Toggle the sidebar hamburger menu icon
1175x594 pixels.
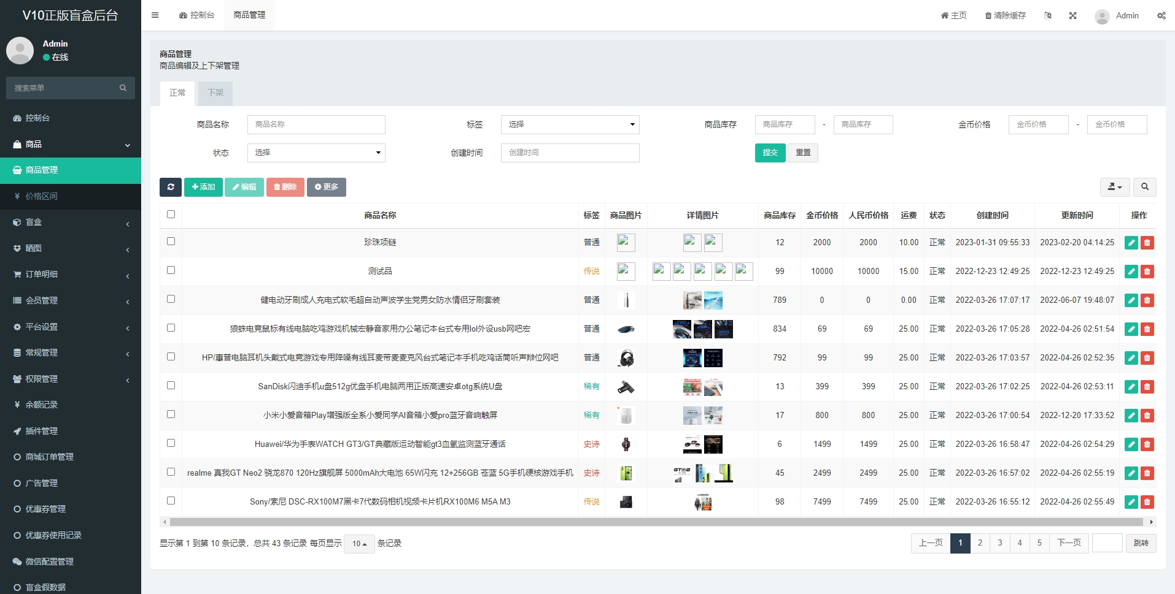[155, 15]
